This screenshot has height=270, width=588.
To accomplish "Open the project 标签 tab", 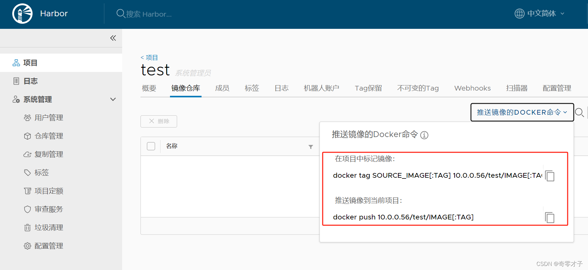I will pyautogui.click(x=252, y=88).
